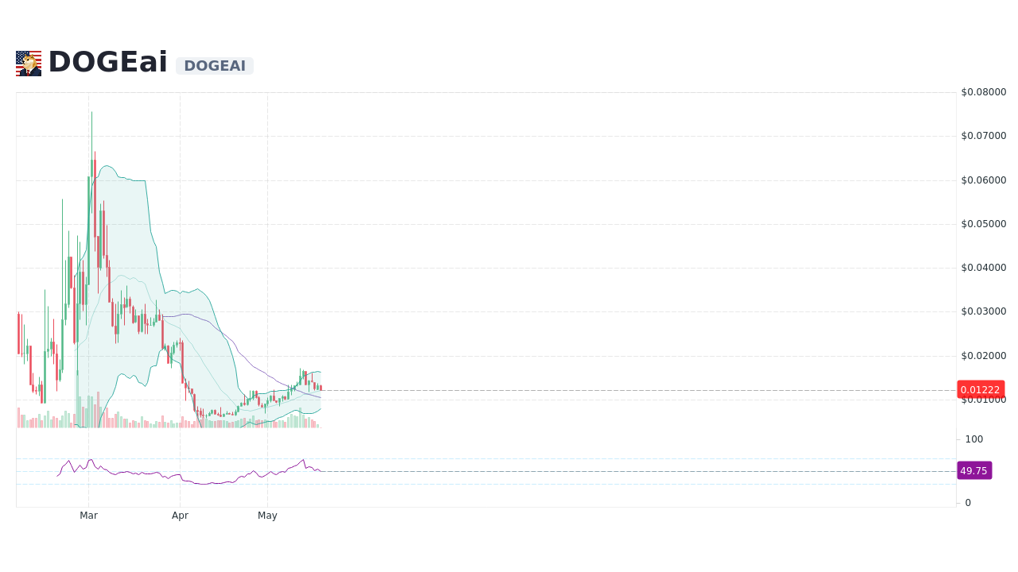Click the Apr axis label
The width and height of the screenshot is (1018, 572).
point(181,515)
